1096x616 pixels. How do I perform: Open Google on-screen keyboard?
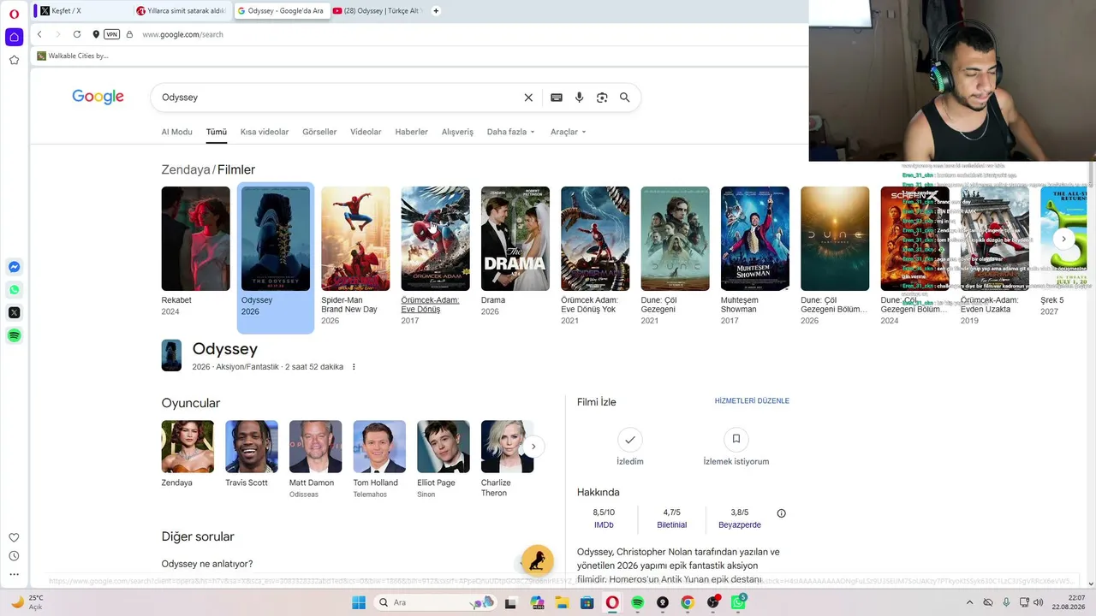pyautogui.click(x=557, y=98)
